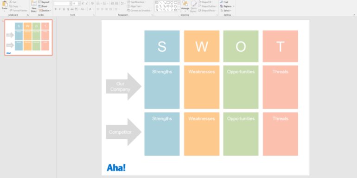The height and width of the screenshot is (178, 357).
Task: Select the Star shape in gallery
Action: click(176, 10)
